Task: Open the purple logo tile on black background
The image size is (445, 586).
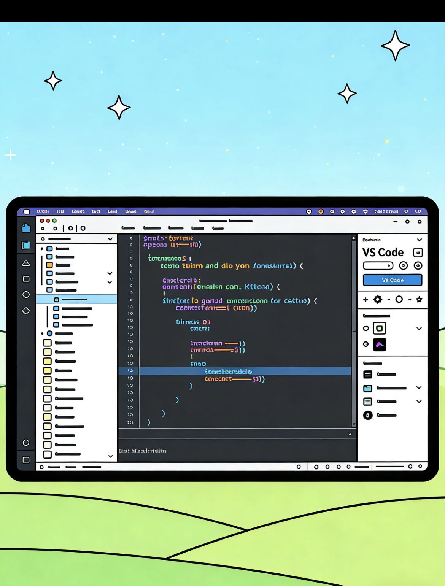Action: (x=379, y=345)
